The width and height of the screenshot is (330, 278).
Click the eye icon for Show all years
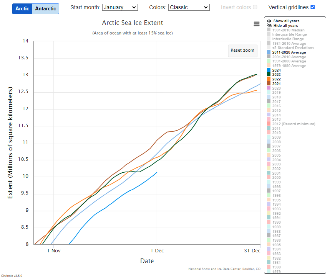coord(269,21)
